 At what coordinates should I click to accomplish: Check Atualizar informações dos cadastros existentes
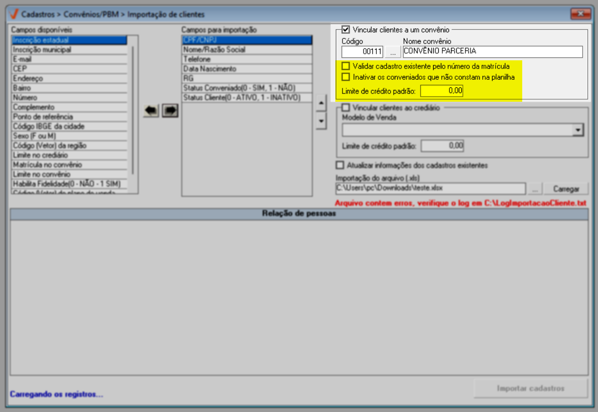tap(340, 165)
